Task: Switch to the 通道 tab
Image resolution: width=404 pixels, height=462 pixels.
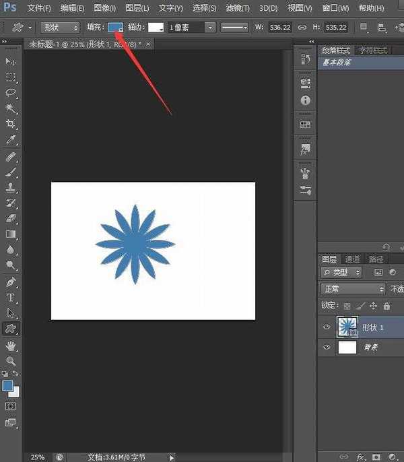Action: [352, 259]
